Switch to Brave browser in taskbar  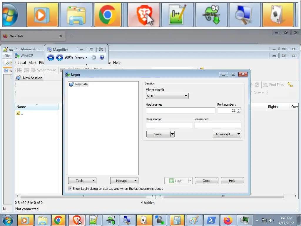[77, 220]
